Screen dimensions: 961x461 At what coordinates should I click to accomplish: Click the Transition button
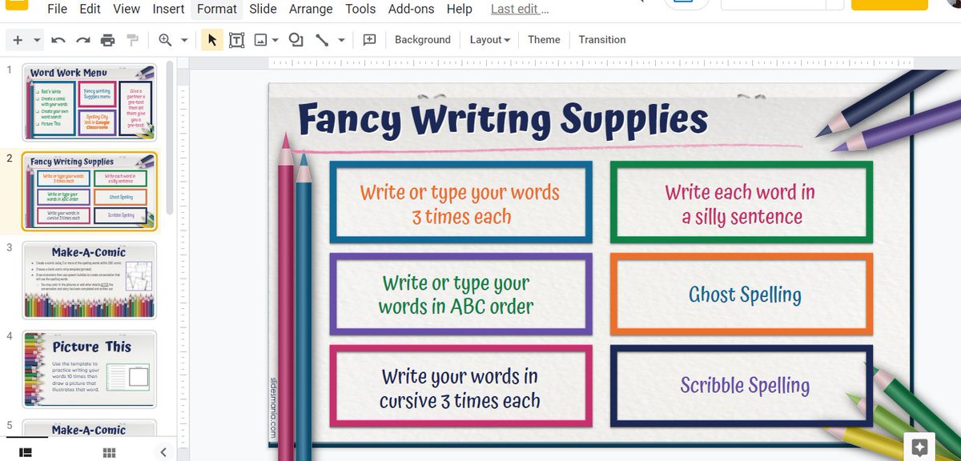pos(602,40)
